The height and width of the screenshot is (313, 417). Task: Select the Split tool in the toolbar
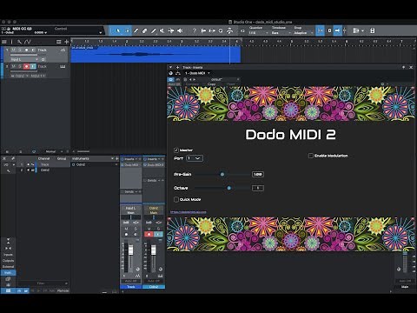(x=136, y=30)
